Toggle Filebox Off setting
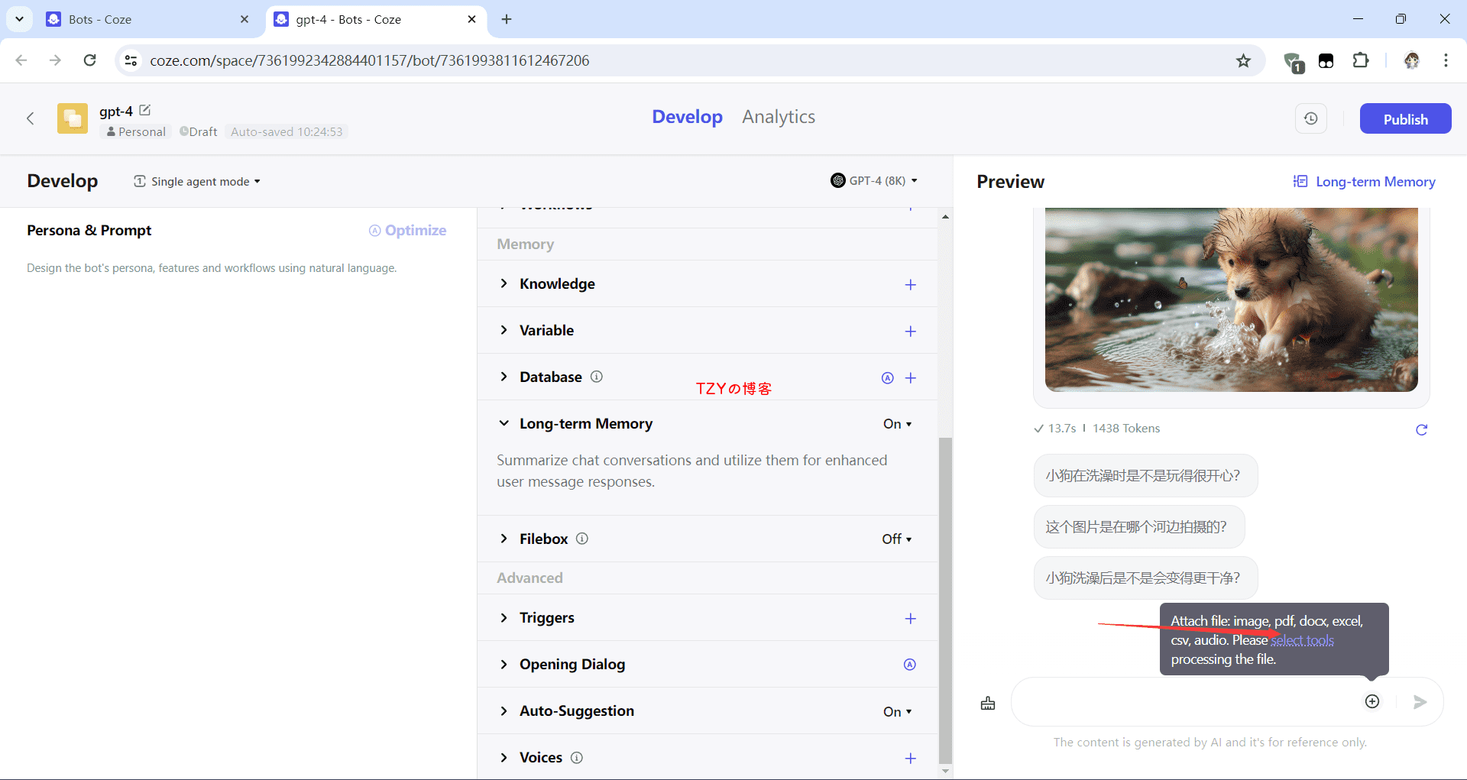 click(x=896, y=539)
